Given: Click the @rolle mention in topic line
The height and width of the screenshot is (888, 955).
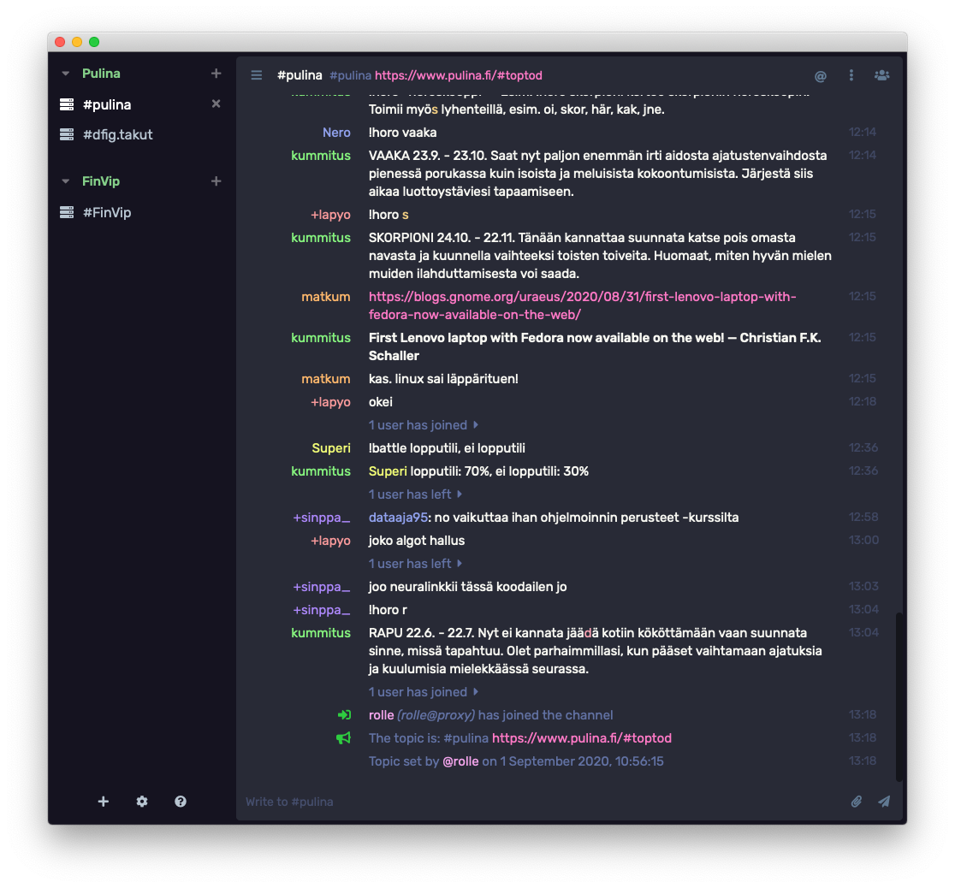Looking at the screenshot, I should tap(460, 761).
